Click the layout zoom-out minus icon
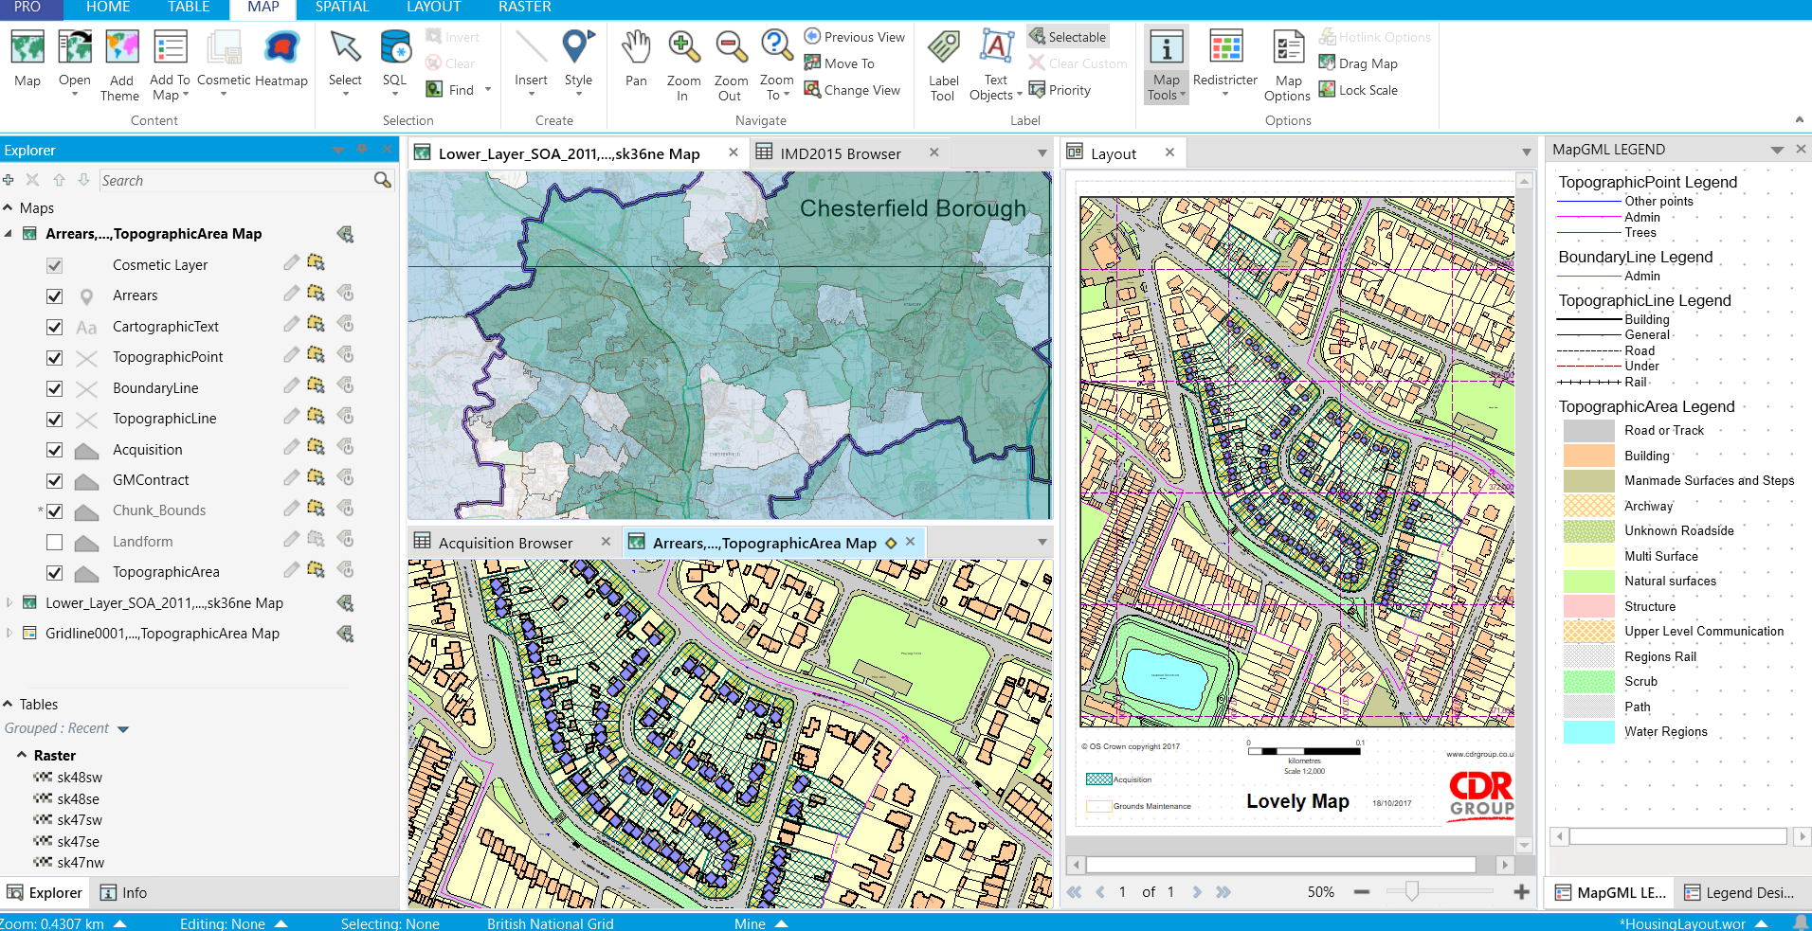 pyautogui.click(x=1362, y=892)
